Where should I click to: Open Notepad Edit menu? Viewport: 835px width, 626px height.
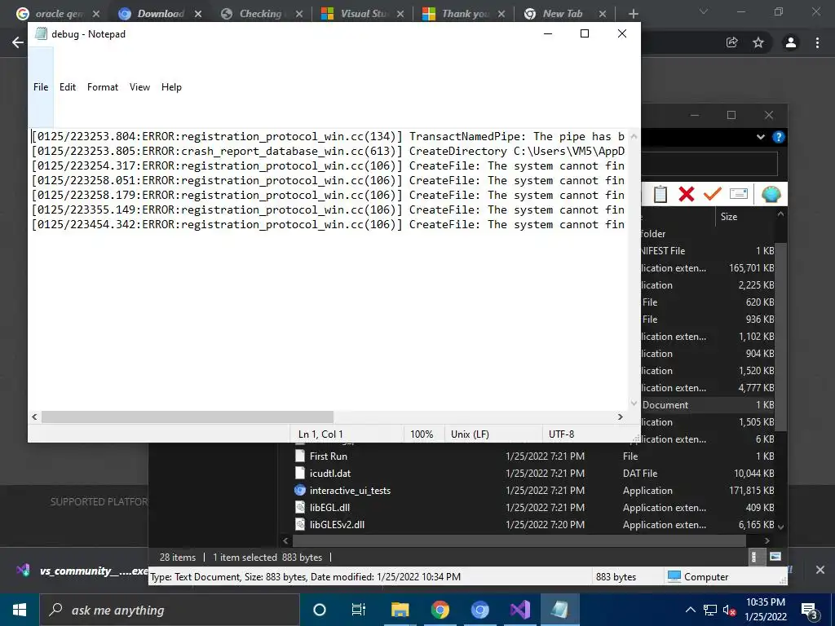[x=68, y=86]
